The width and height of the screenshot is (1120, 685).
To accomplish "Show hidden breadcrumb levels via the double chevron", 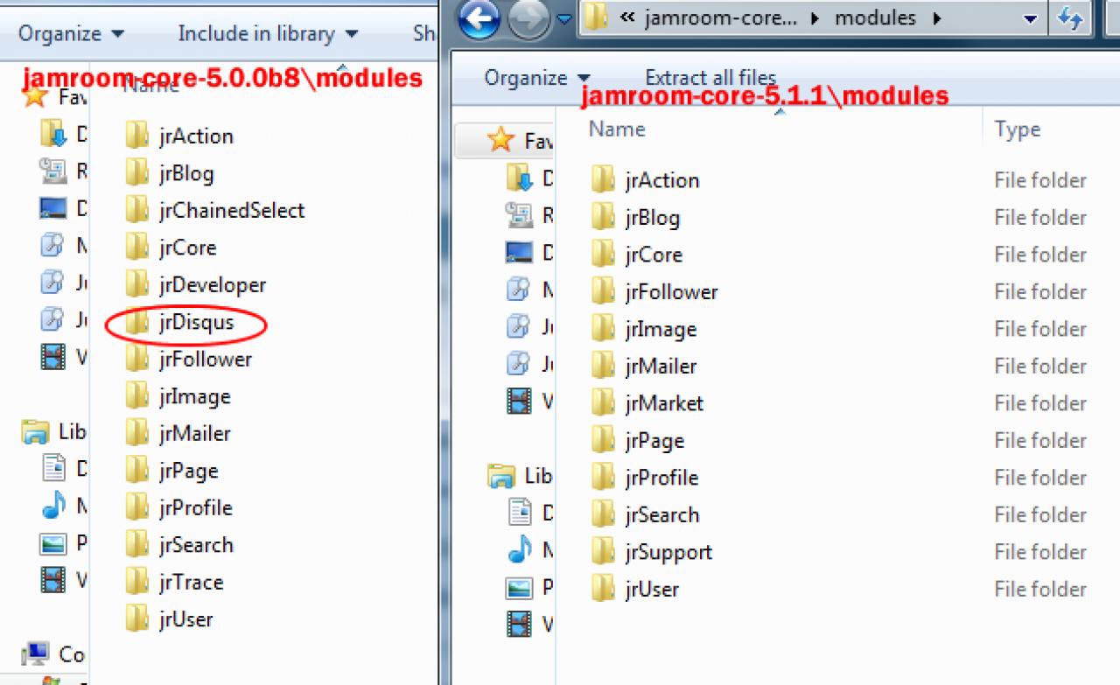I will pyautogui.click(x=626, y=18).
